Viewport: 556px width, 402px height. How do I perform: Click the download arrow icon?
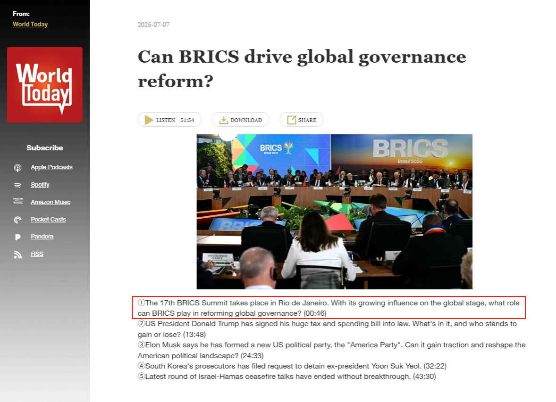click(223, 120)
